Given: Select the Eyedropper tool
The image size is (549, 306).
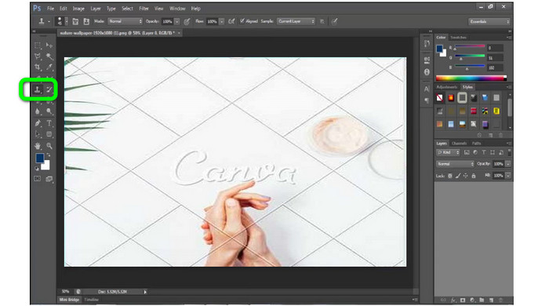Looking at the screenshot, I should [x=49, y=67].
